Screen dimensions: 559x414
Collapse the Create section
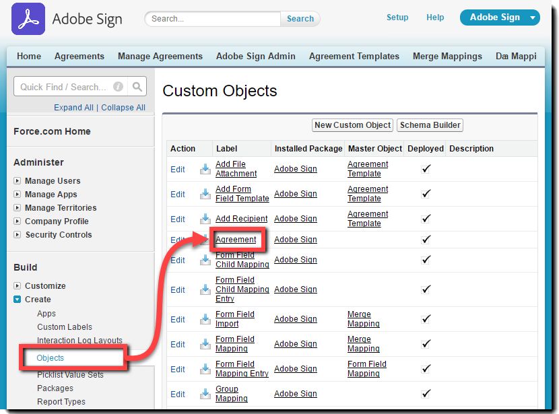[x=17, y=300]
